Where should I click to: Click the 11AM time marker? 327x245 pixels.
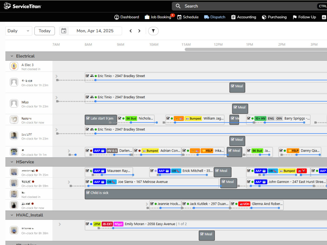186,44
